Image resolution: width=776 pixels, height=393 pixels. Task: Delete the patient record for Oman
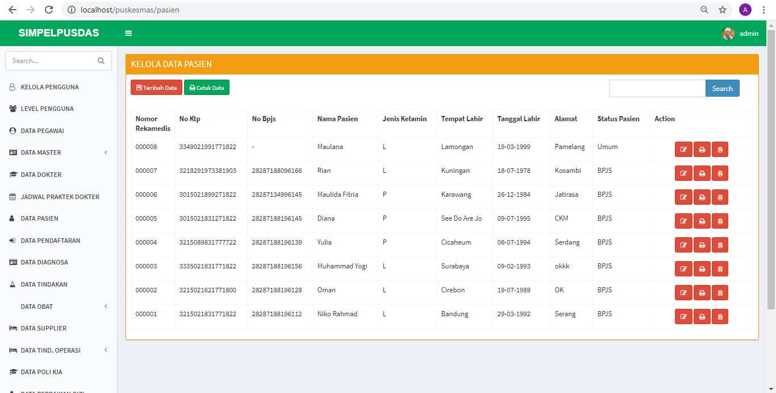[x=720, y=293]
